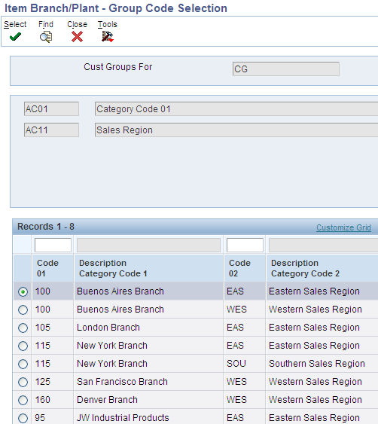Image resolution: width=378 pixels, height=424 pixels.
Task: Select the London Branch row radio button
Action: [23, 328]
